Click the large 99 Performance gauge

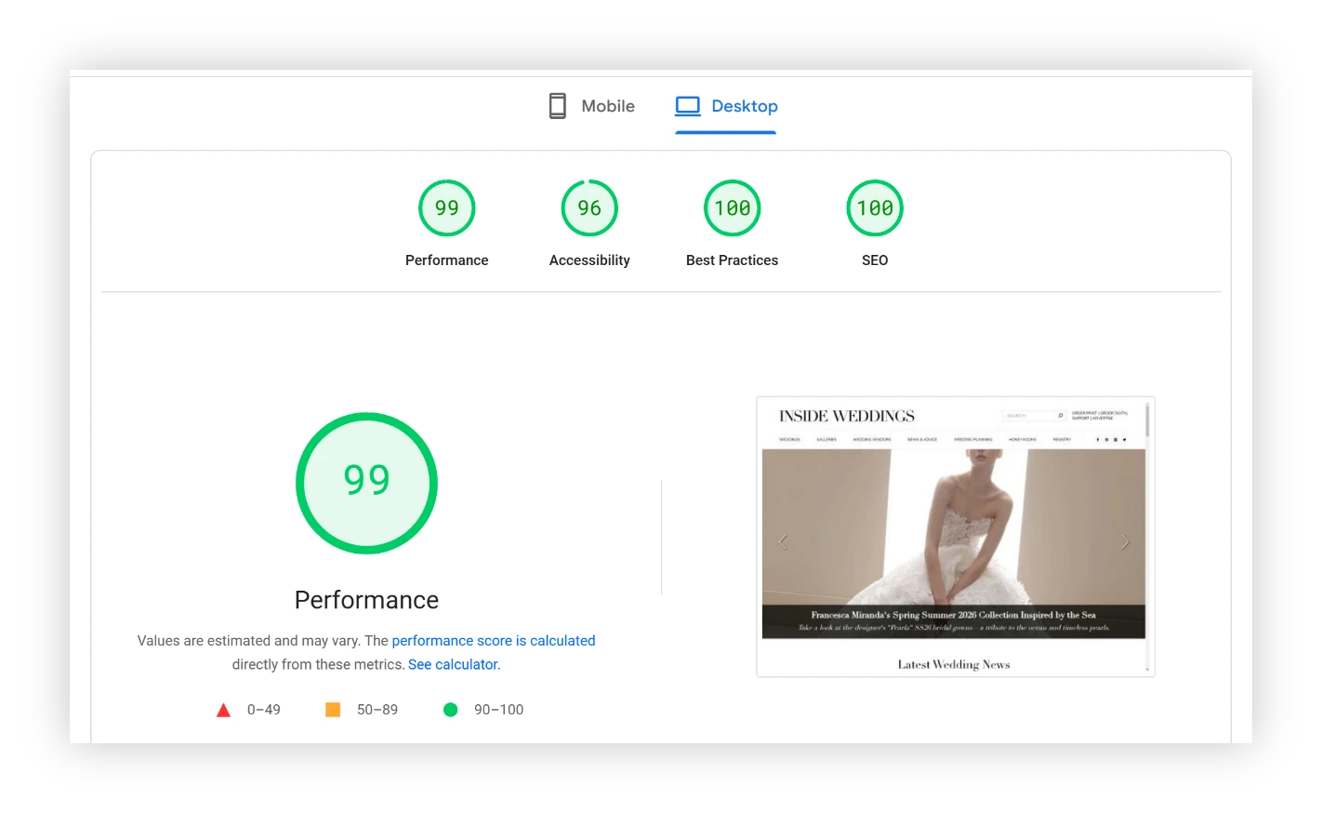(366, 483)
